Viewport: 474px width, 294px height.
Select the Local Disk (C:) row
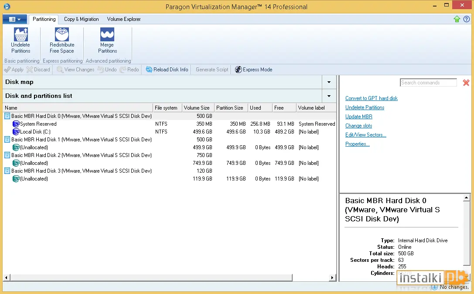click(x=170, y=132)
